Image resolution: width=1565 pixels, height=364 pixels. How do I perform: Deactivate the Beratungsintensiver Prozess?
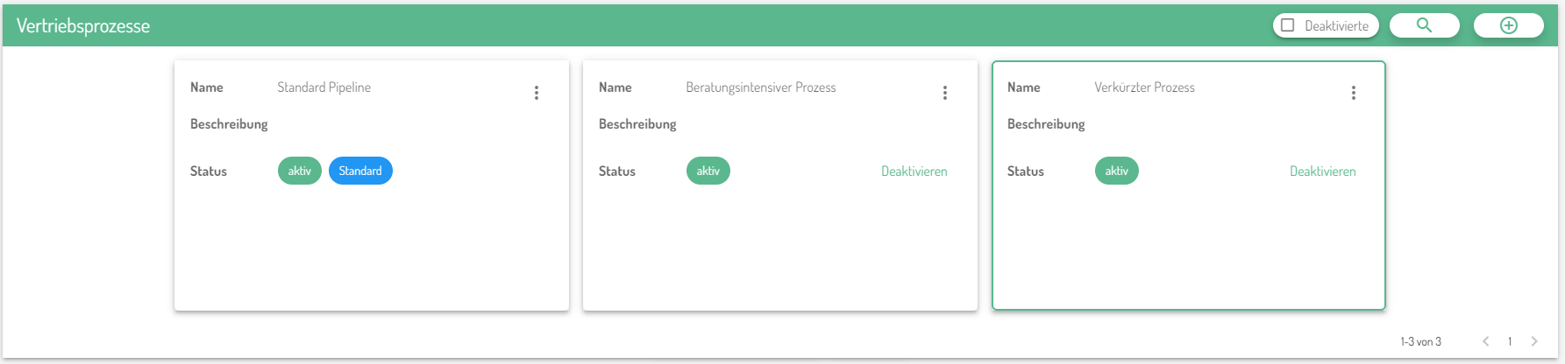[x=914, y=171]
